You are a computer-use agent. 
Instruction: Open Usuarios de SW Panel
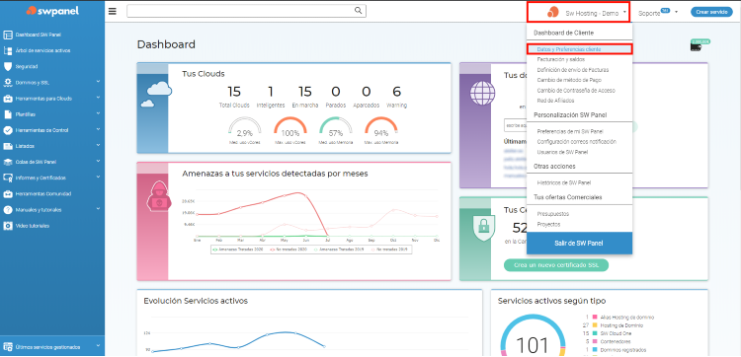pyautogui.click(x=562, y=152)
